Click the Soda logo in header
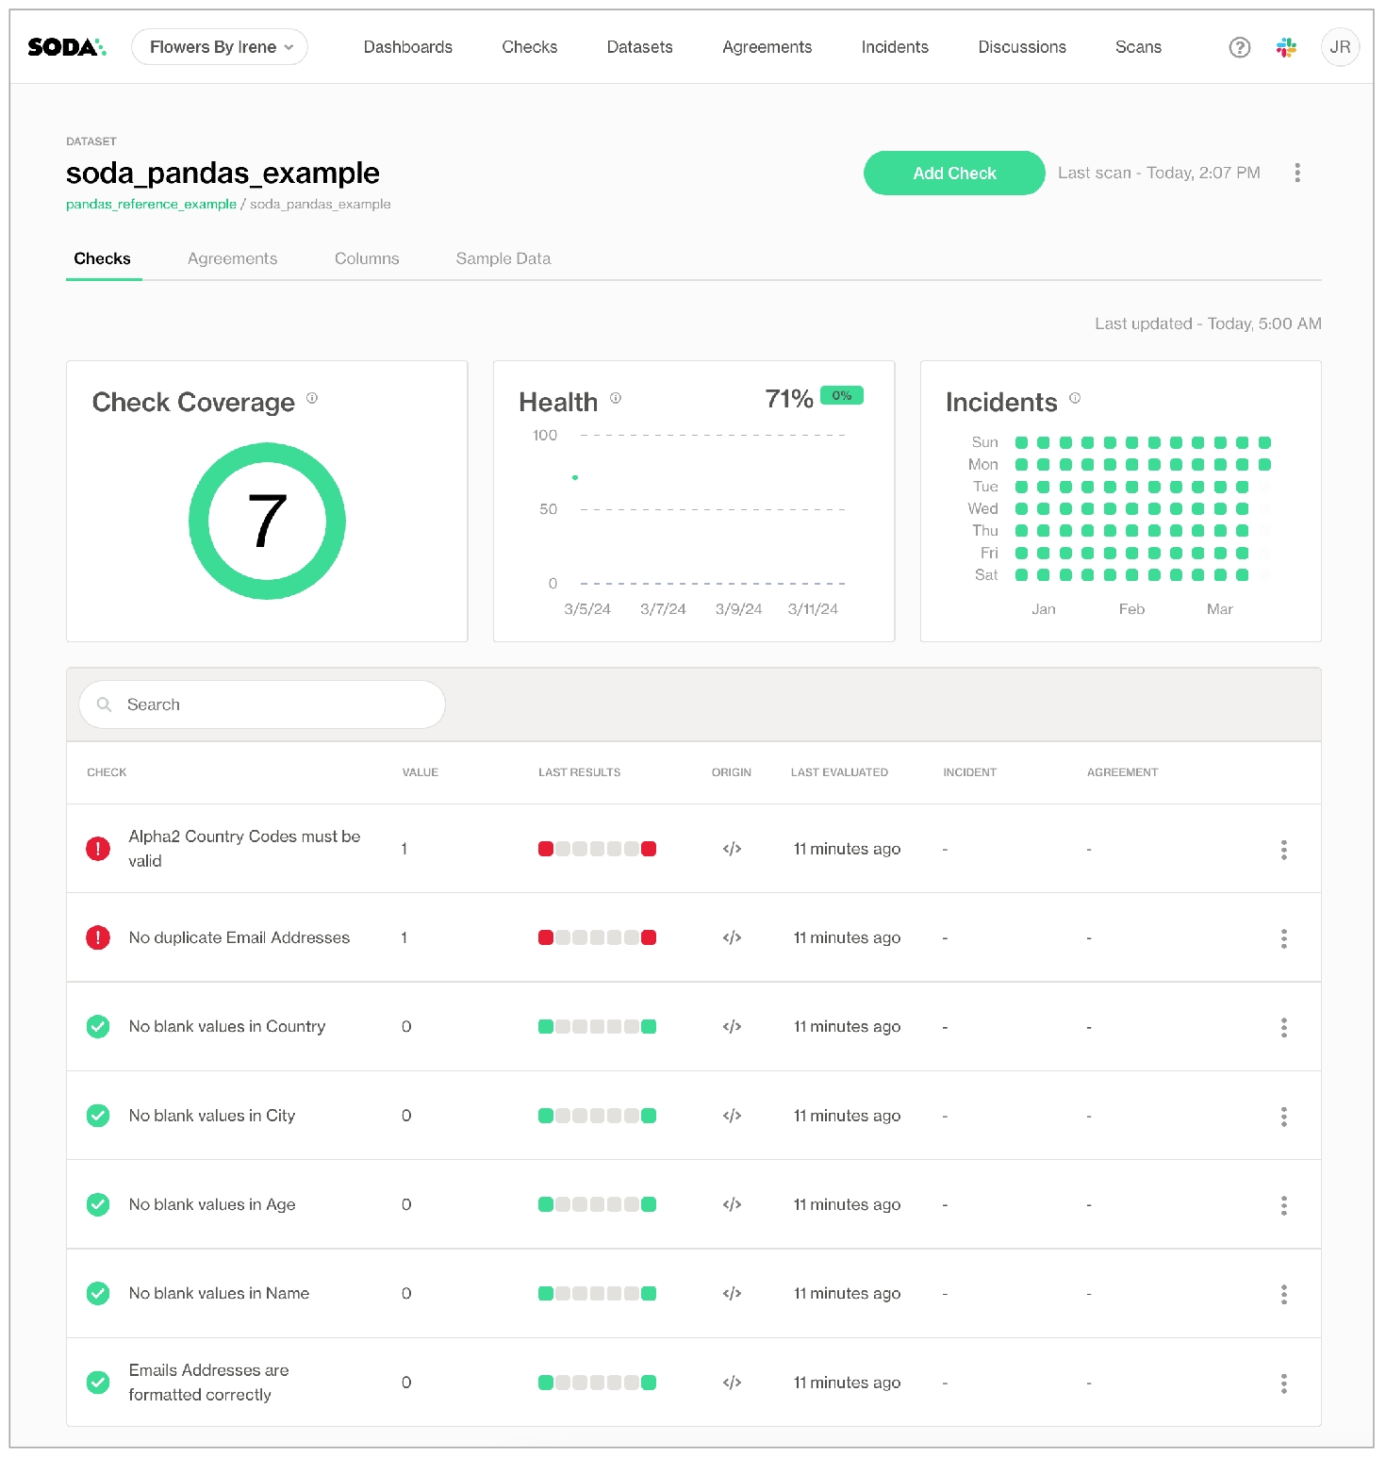This screenshot has height=1458, width=1386. [66, 47]
